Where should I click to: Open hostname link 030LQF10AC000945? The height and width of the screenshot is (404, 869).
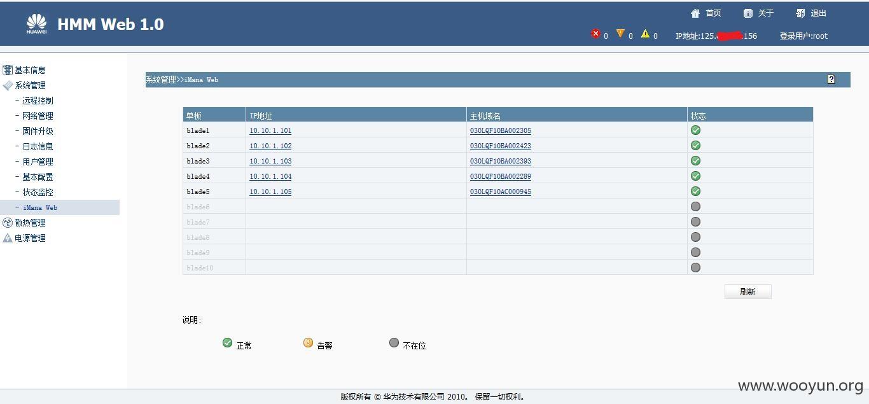(x=501, y=192)
